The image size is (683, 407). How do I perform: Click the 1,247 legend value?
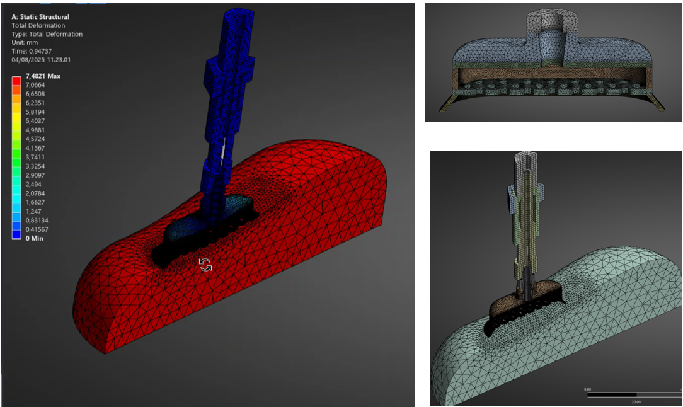[34, 211]
